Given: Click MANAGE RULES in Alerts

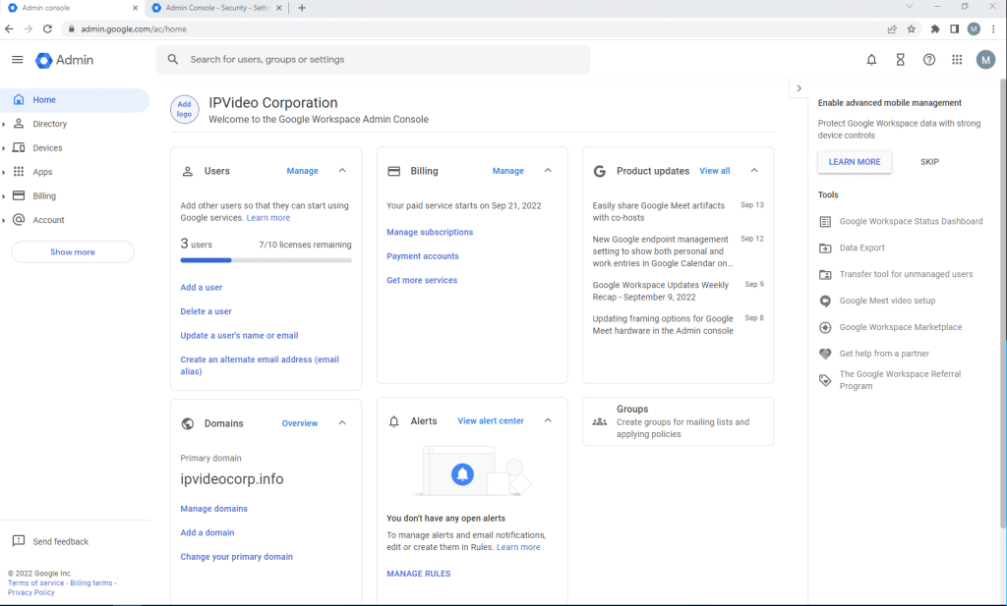Looking at the screenshot, I should 419,574.
